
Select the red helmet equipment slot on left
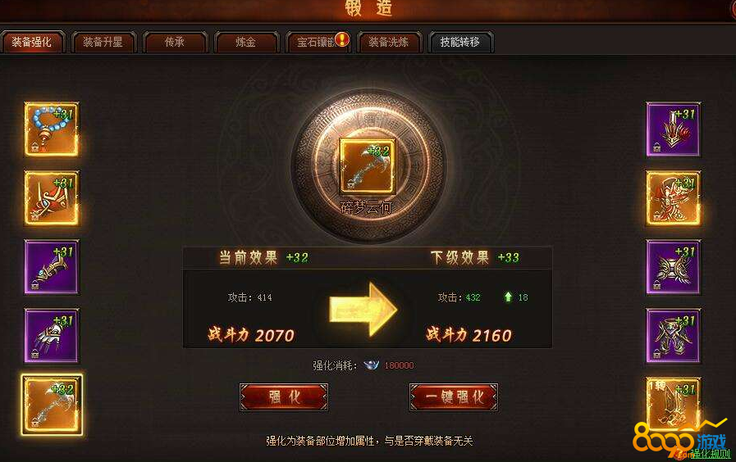pos(52,197)
